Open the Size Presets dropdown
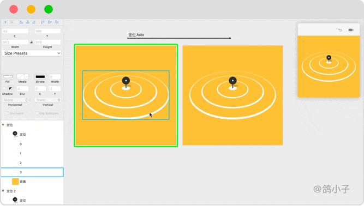 pyautogui.click(x=32, y=53)
